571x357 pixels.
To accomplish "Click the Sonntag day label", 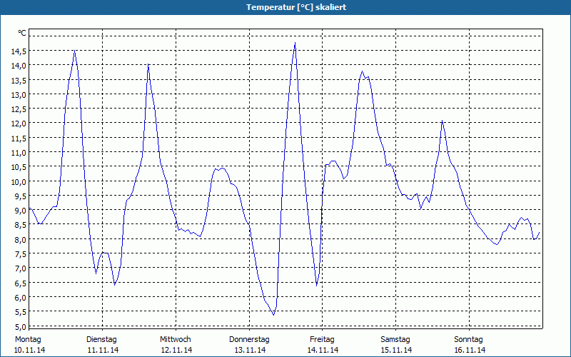I will (469, 339).
